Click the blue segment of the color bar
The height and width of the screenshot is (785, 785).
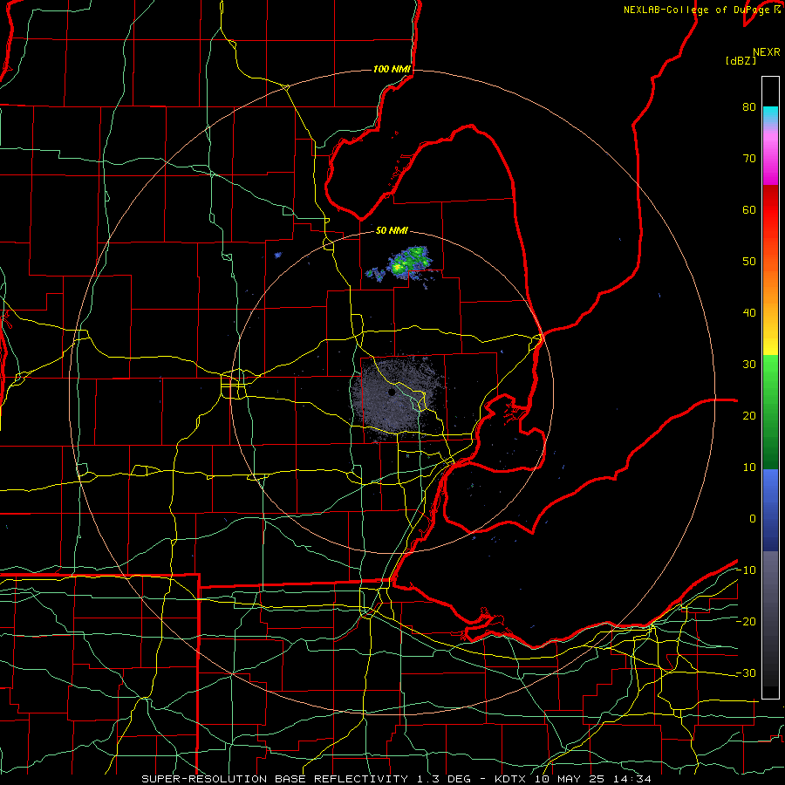(x=770, y=510)
